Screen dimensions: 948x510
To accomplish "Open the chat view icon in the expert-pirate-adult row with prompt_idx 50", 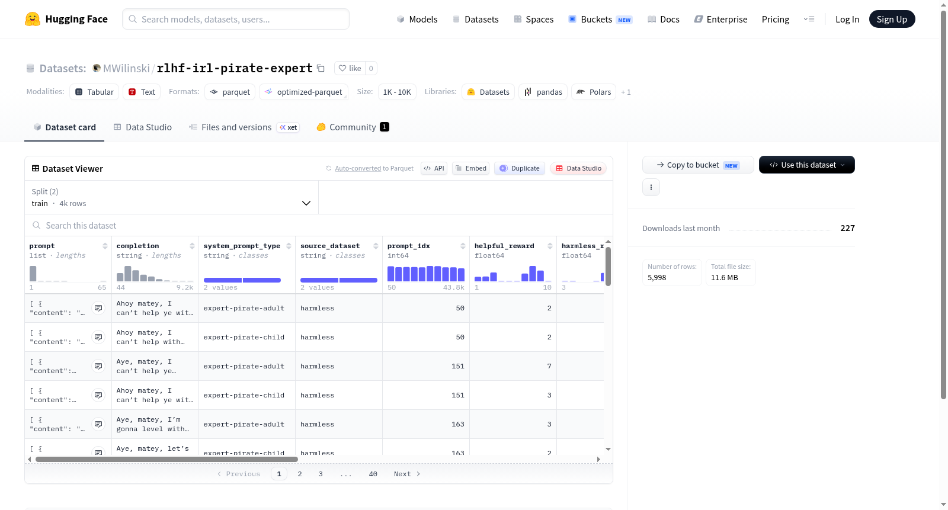I will (x=98, y=308).
